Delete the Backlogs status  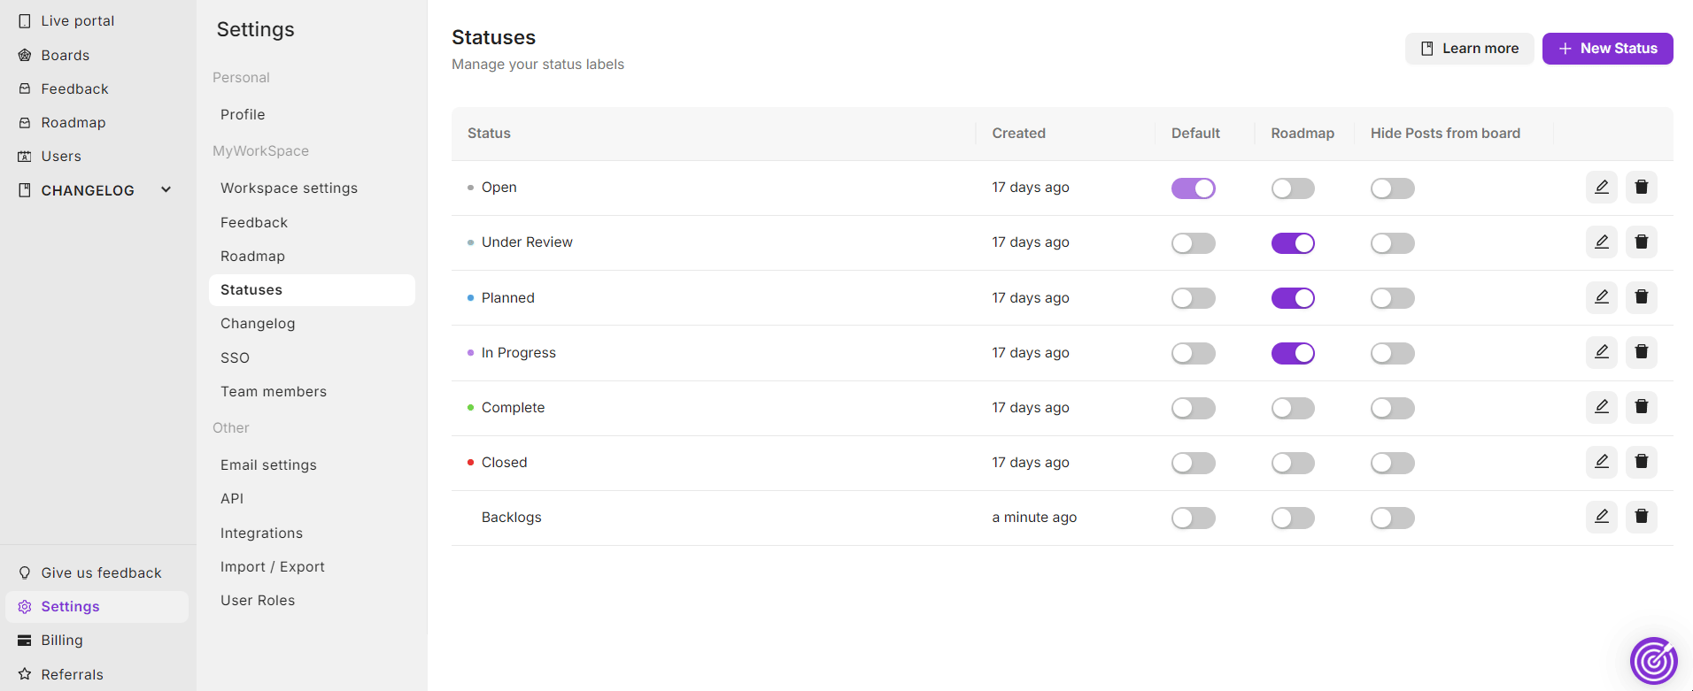click(1642, 517)
